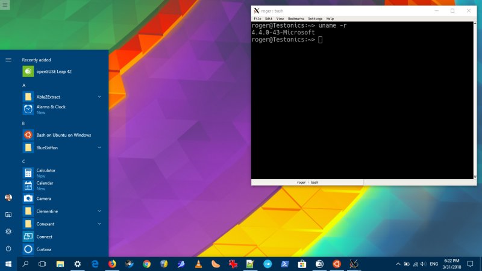Expand the Able2Extract folder
The image size is (482, 271).
(x=61, y=97)
